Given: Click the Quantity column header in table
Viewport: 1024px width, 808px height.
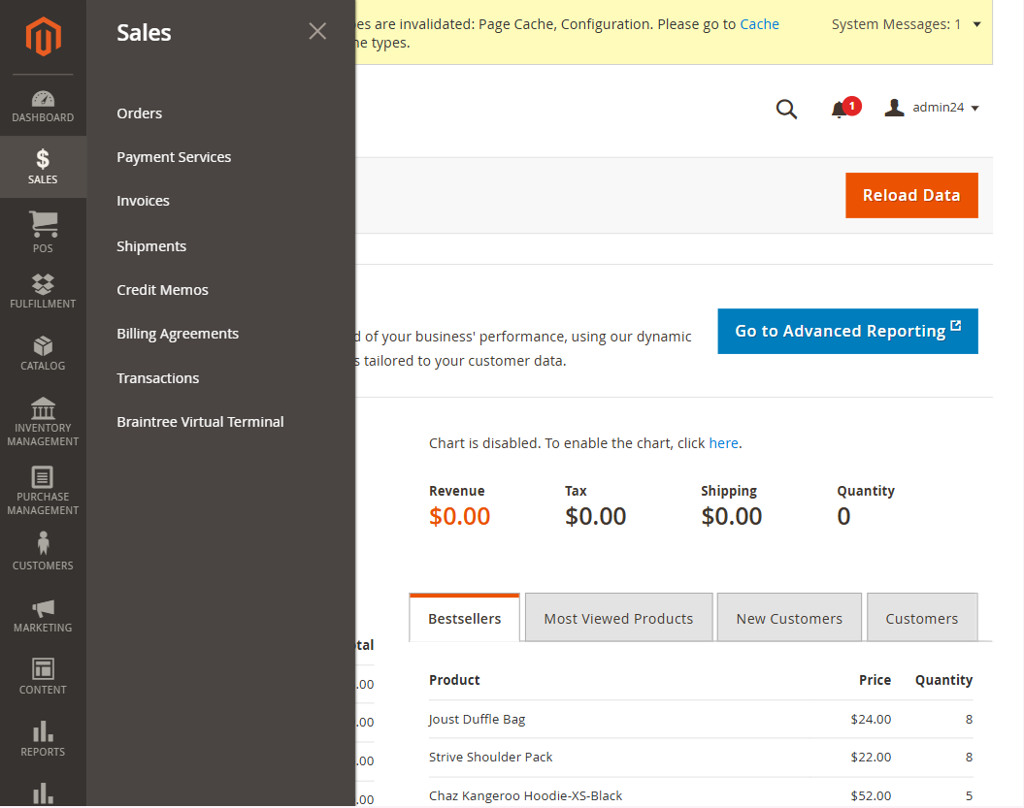Looking at the screenshot, I should [943, 680].
